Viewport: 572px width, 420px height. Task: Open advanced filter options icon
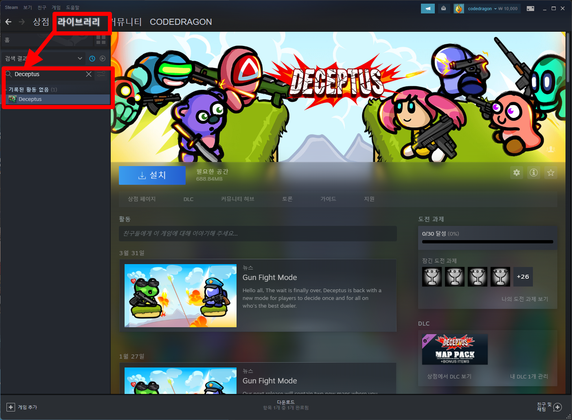[101, 74]
